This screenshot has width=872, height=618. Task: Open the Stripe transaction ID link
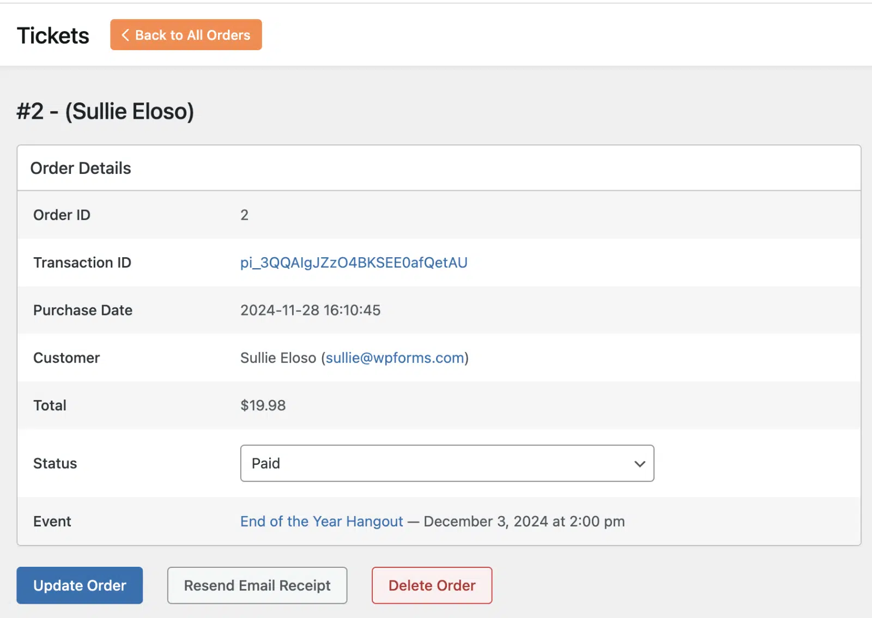pos(354,263)
